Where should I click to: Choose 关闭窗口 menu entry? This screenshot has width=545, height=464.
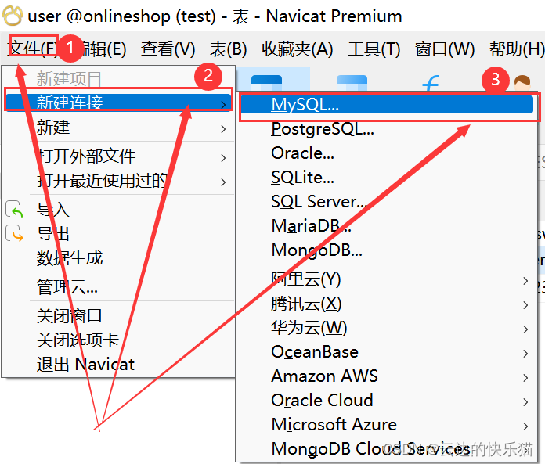[118, 316]
